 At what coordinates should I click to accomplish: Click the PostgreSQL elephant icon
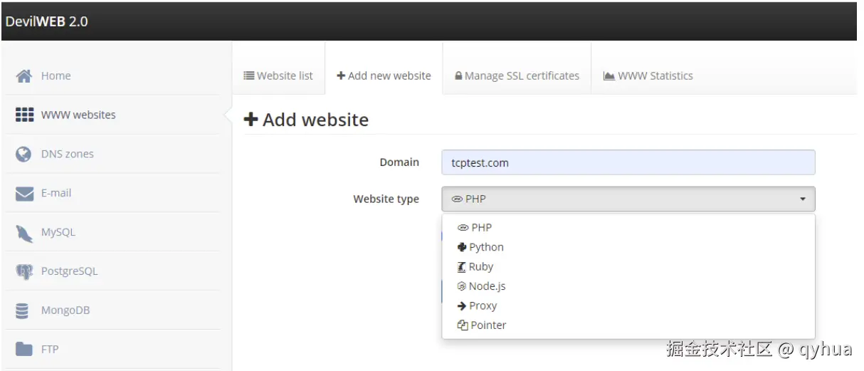click(x=24, y=271)
